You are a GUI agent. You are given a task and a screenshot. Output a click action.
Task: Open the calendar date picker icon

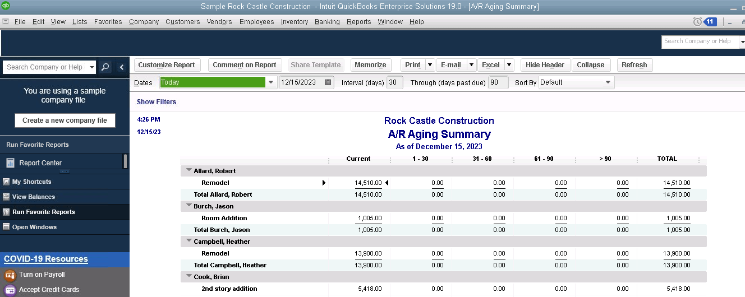[328, 82]
